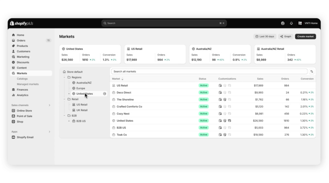Click Create market button
The width and height of the screenshot is (329, 183).
coord(305,37)
